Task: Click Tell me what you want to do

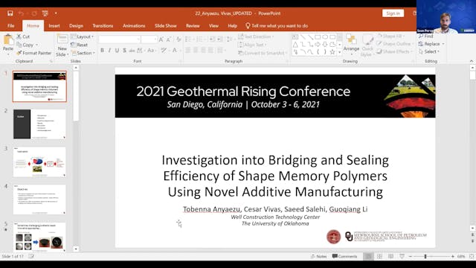Action: (277, 26)
